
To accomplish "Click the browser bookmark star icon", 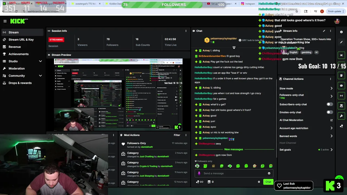I will coord(297,11).
